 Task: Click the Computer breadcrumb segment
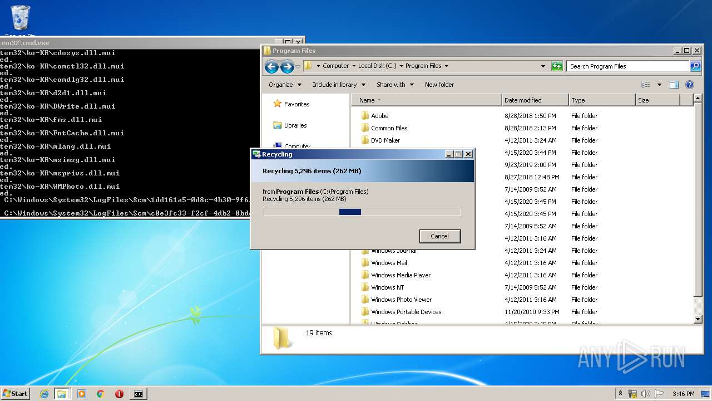336,66
